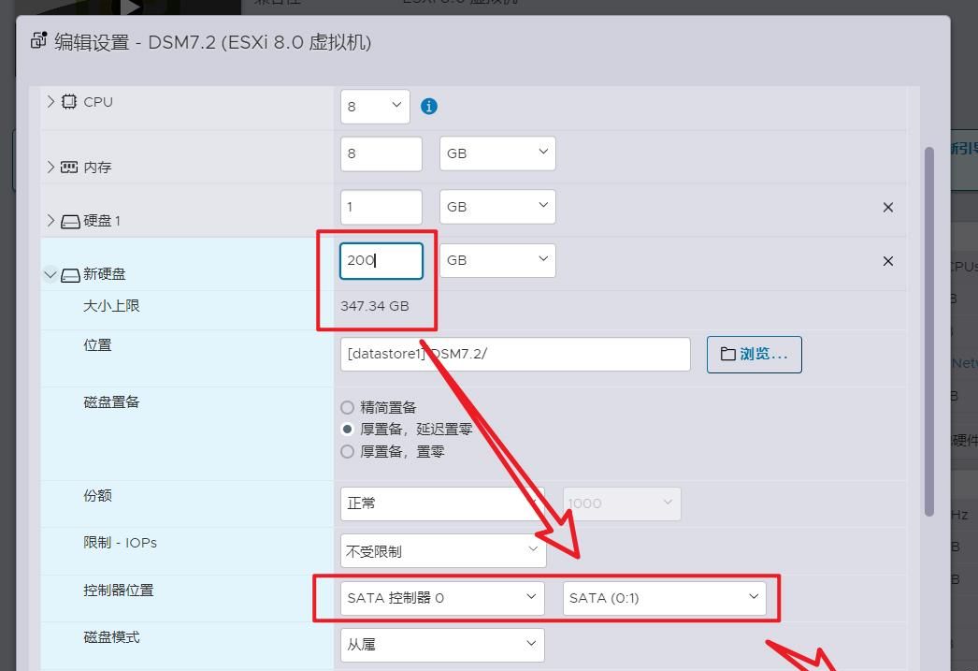Select 精简置备 provisioning option
The height and width of the screenshot is (671, 978).
348,408
